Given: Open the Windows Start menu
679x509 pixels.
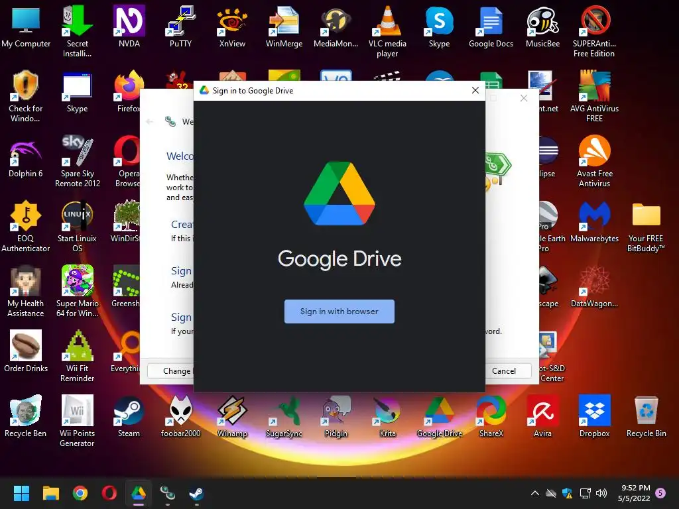Looking at the screenshot, I should tap(21, 493).
